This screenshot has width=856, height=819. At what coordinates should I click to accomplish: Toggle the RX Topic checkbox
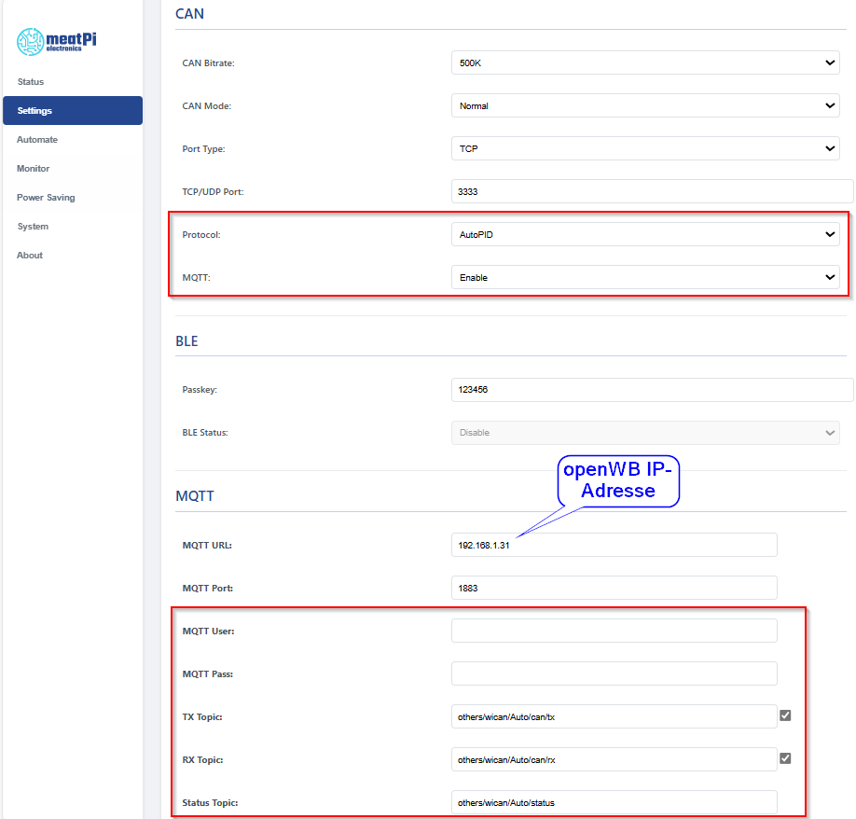pos(785,758)
